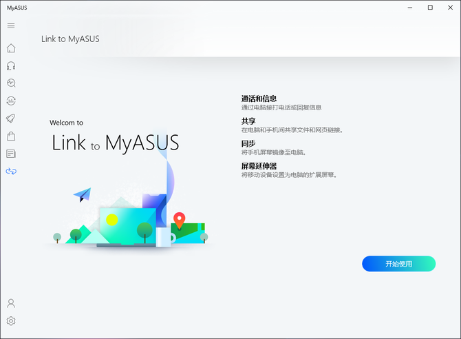Open the news article icon
This screenshot has width=461, height=339.
(11, 154)
